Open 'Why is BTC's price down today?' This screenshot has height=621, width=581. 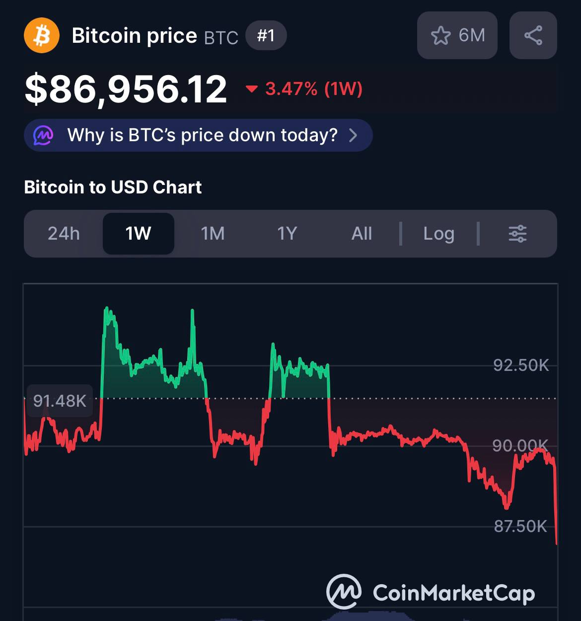point(202,135)
